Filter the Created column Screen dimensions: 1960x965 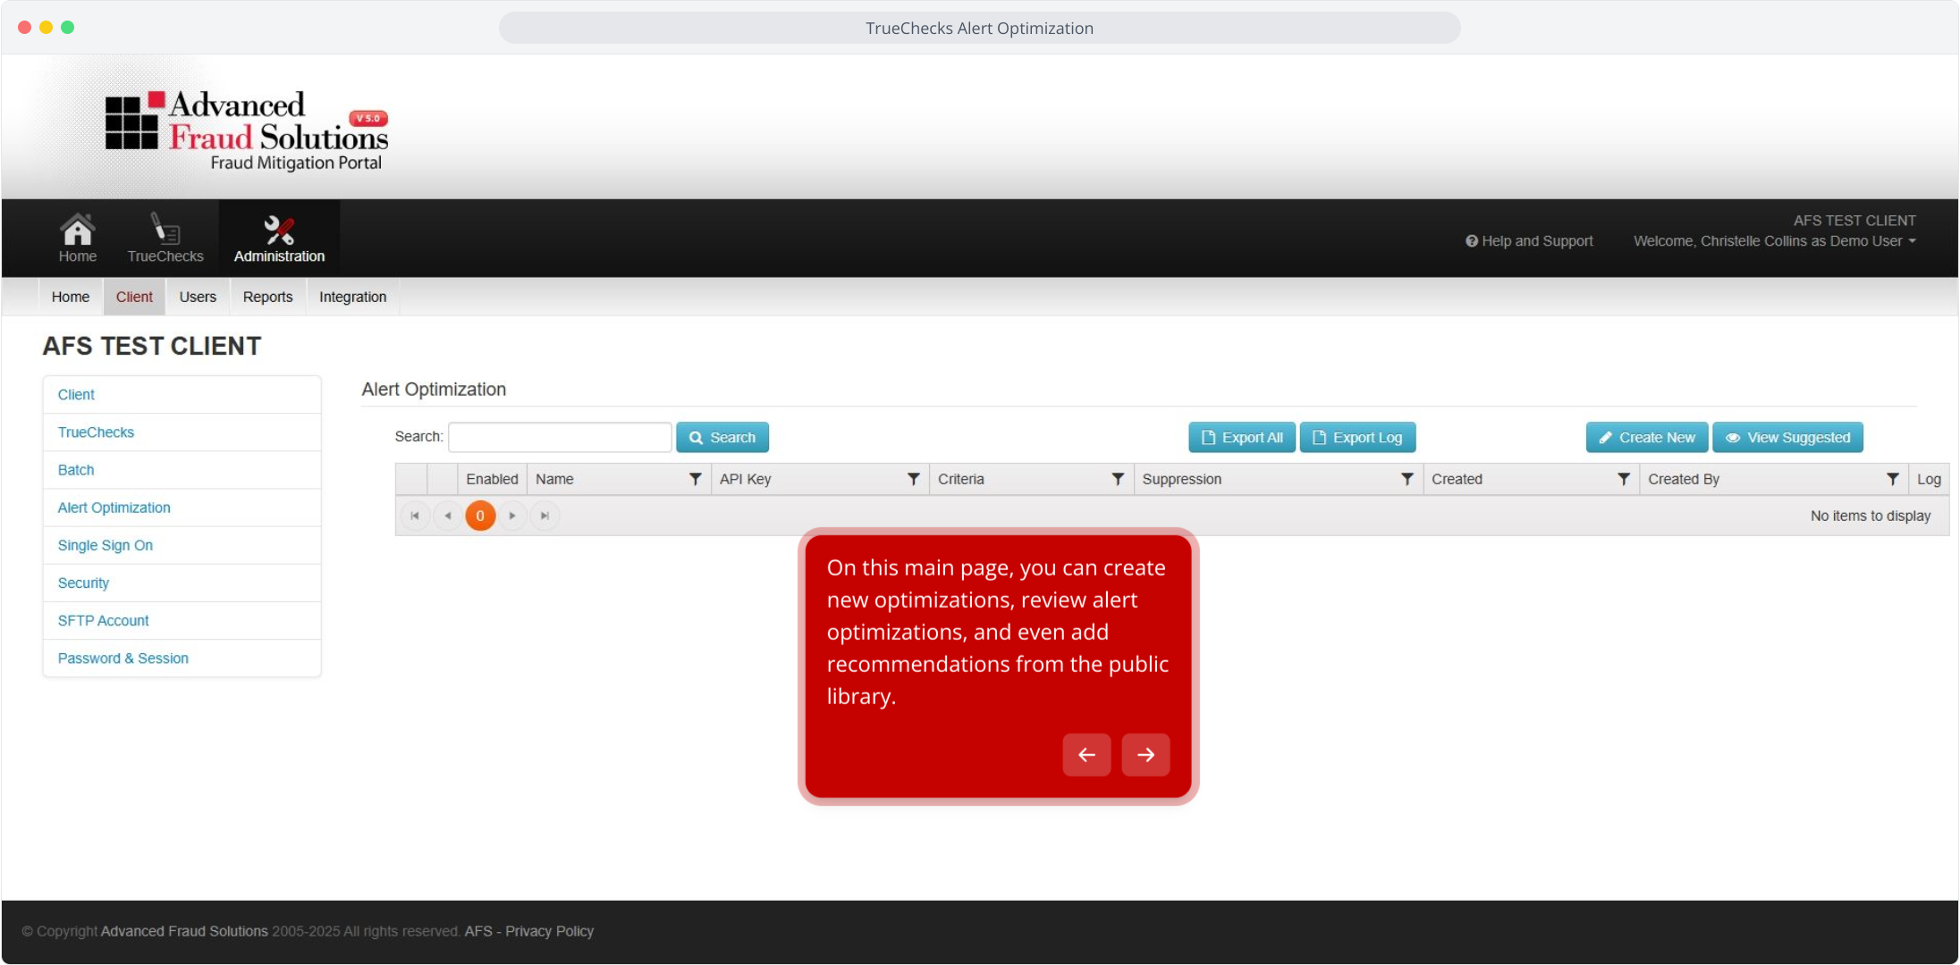pos(1623,479)
